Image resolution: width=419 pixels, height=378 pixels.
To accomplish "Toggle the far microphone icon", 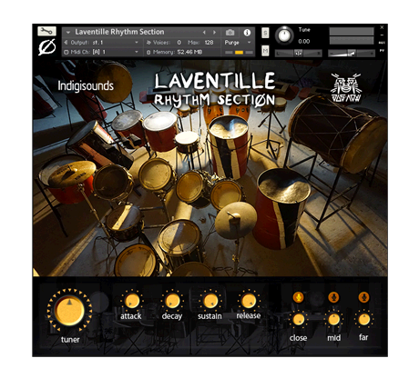I will [x=363, y=297].
